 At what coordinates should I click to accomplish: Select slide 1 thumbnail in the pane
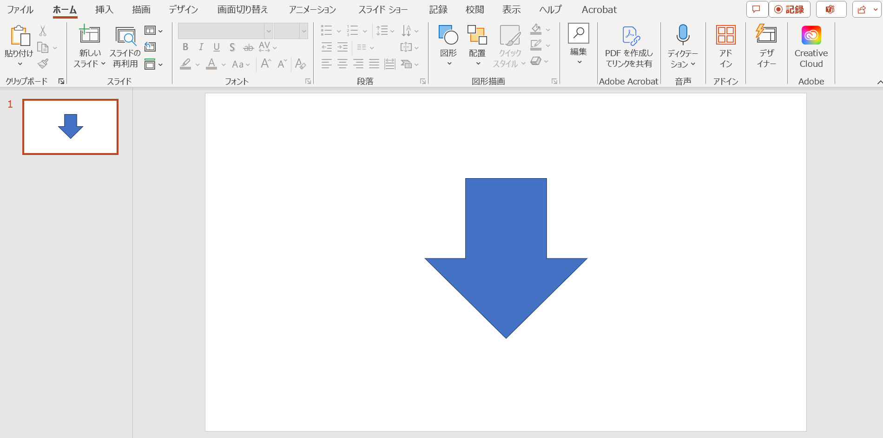point(70,127)
